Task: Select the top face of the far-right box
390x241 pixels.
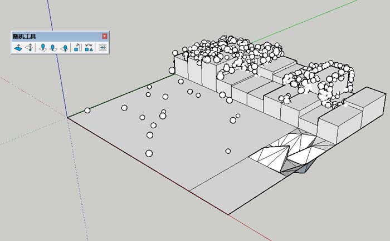Action: [x=364, y=98]
